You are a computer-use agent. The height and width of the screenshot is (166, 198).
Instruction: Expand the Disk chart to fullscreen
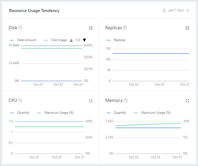click(91, 28)
